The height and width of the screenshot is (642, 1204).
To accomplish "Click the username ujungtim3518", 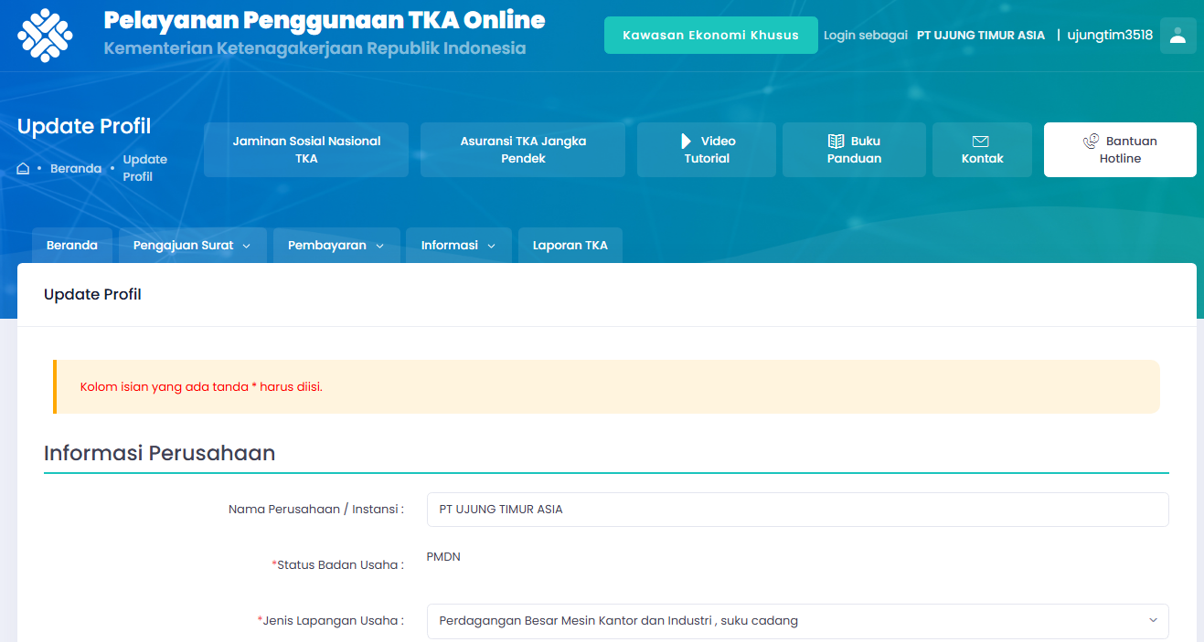I will click(1110, 36).
